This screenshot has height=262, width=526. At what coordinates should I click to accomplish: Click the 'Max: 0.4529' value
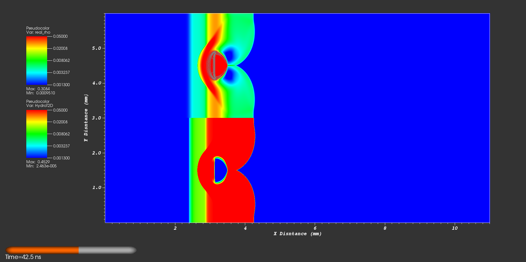pyautogui.click(x=38, y=162)
